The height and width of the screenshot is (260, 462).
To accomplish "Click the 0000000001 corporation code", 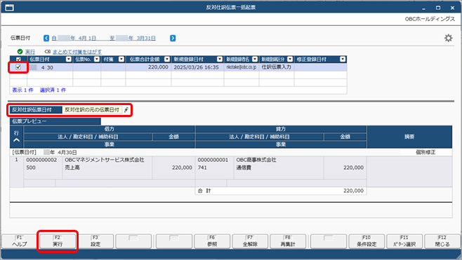I will 213,160.
